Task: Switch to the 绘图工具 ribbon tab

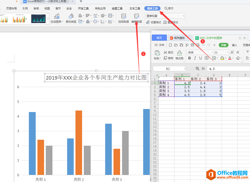Action: click(117, 8)
